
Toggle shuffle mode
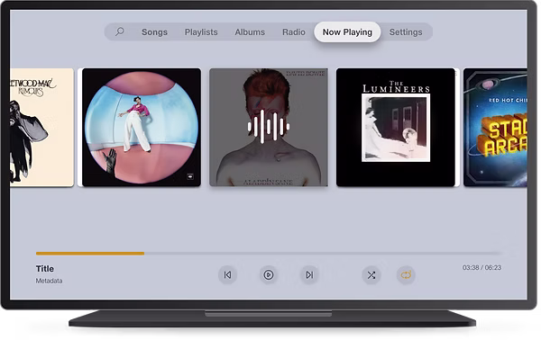point(371,274)
